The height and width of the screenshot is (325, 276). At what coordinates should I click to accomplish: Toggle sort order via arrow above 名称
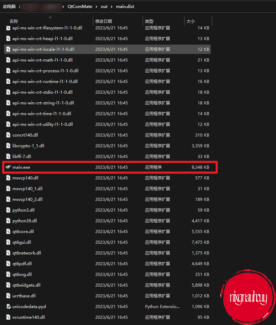click(50, 18)
